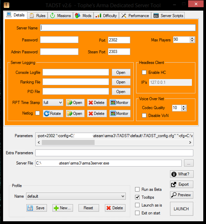Image resolution: width=206 pixels, height=224 pixels.
Task: Uncheck the Tooltips checkbox
Action: pyautogui.click(x=137, y=197)
